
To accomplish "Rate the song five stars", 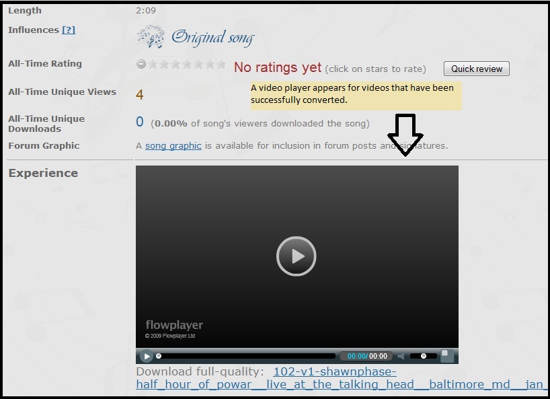I will (198, 64).
